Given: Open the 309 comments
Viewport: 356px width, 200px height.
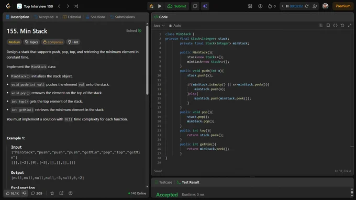Looking at the screenshot, I should (37, 193).
